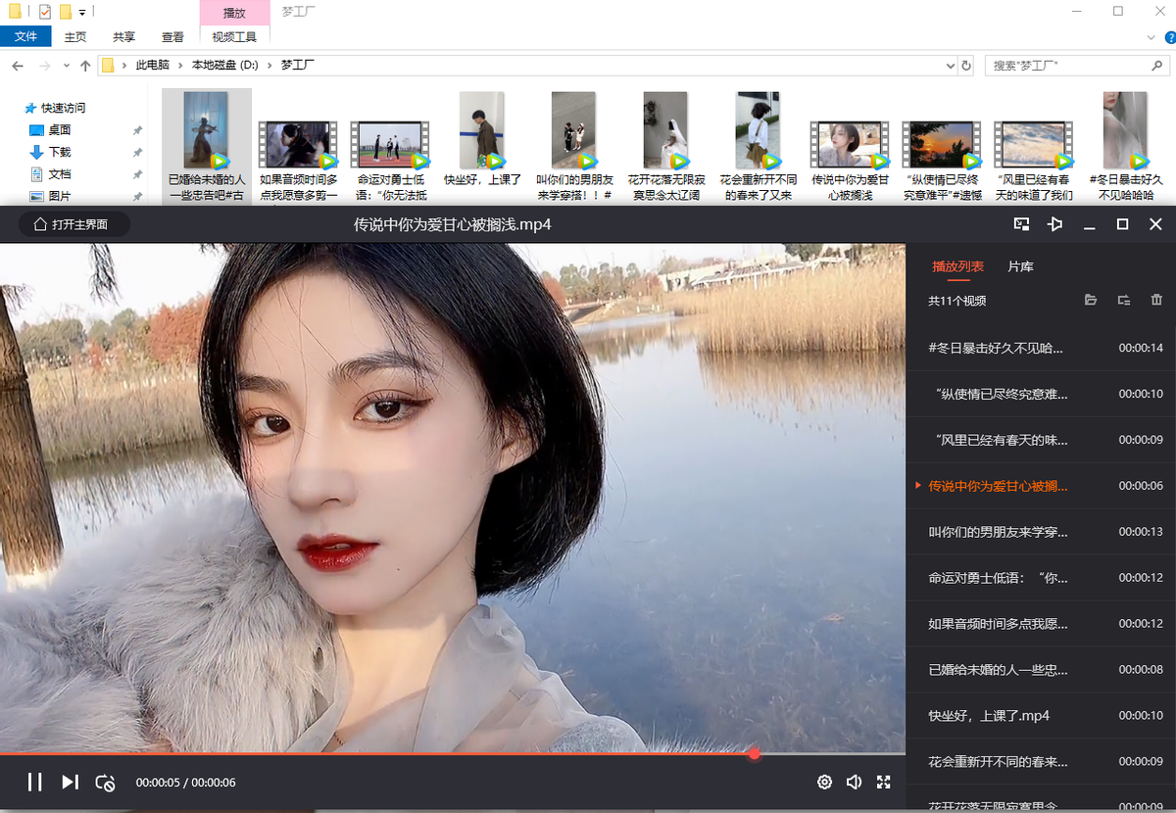
Task: Click 本地磁盘 (D:) in address path
Action: [x=224, y=66]
